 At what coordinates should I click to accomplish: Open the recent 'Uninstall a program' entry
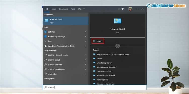click(x=104, y=63)
